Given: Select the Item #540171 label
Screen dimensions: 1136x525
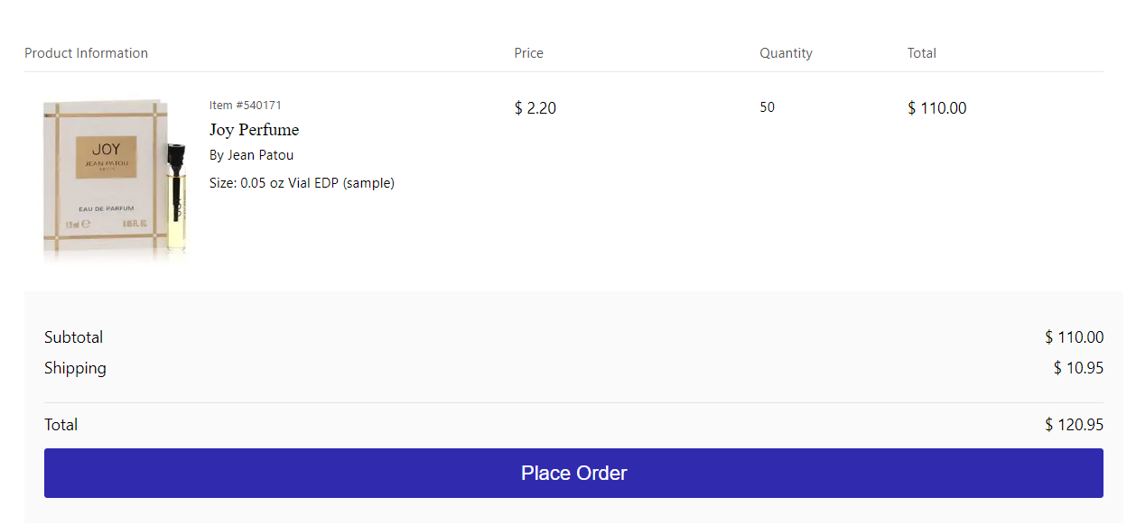Looking at the screenshot, I should pos(246,106).
